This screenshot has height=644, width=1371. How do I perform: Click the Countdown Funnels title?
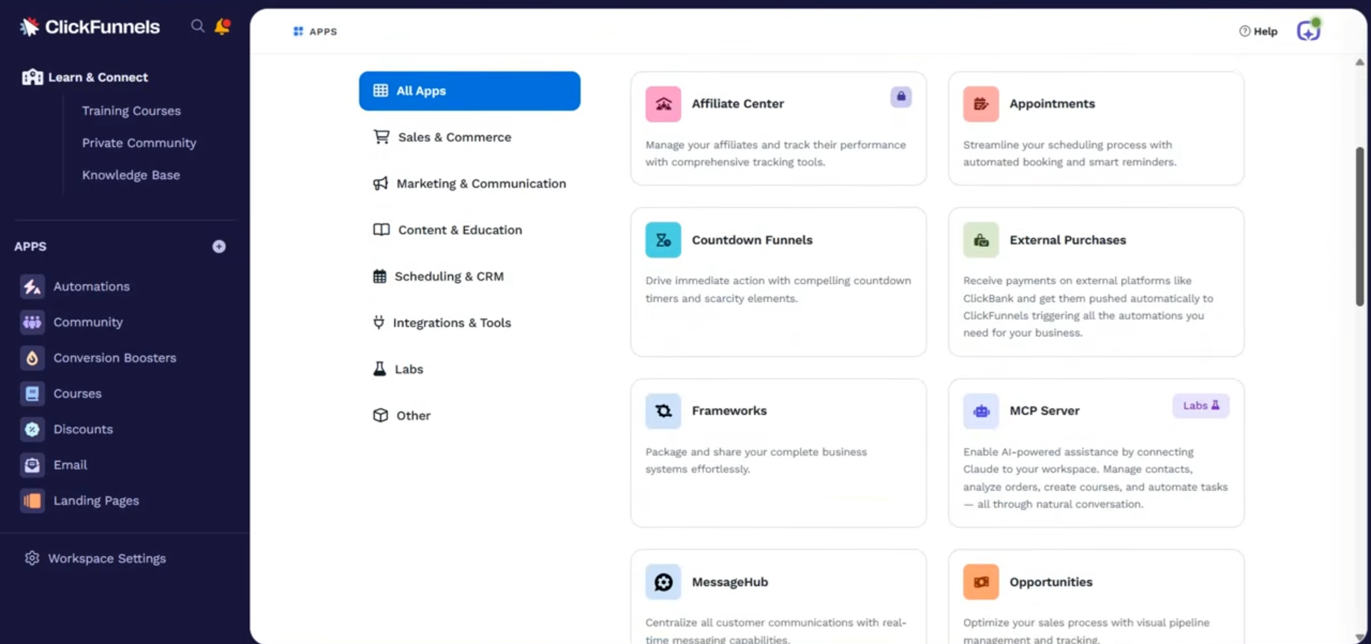click(x=752, y=240)
